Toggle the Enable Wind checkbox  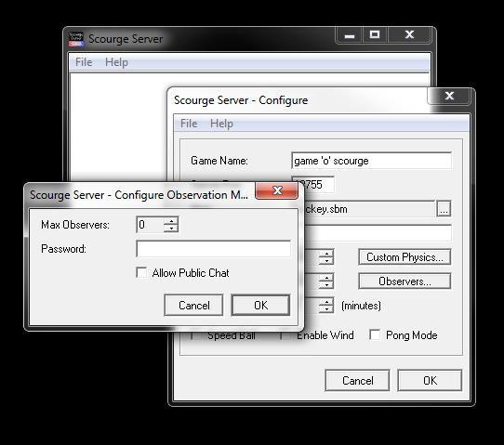click(285, 335)
